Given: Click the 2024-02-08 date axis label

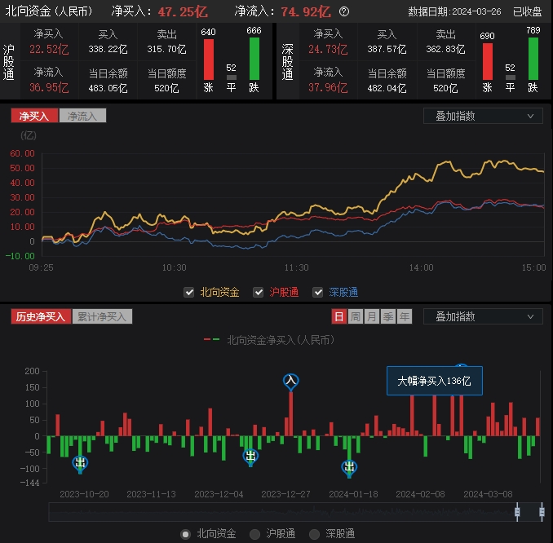Looking at the screenshot, I should point(420,494).
